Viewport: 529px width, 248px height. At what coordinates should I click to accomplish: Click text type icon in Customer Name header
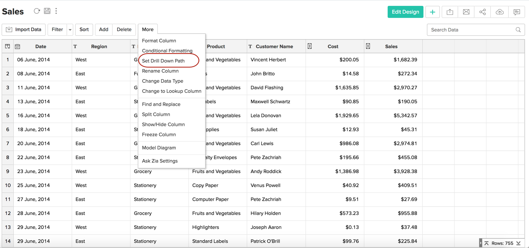coord(250,47)
